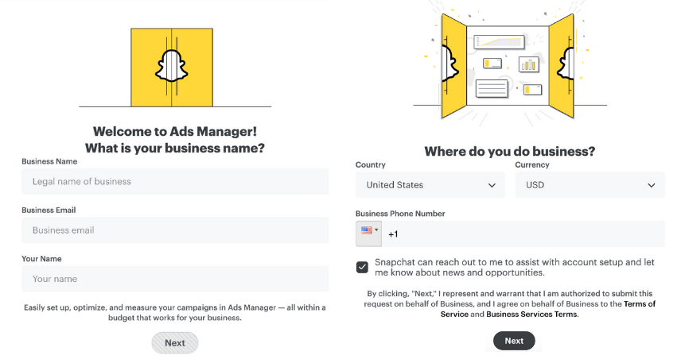Open the US flag country code selector

point(368,234)
